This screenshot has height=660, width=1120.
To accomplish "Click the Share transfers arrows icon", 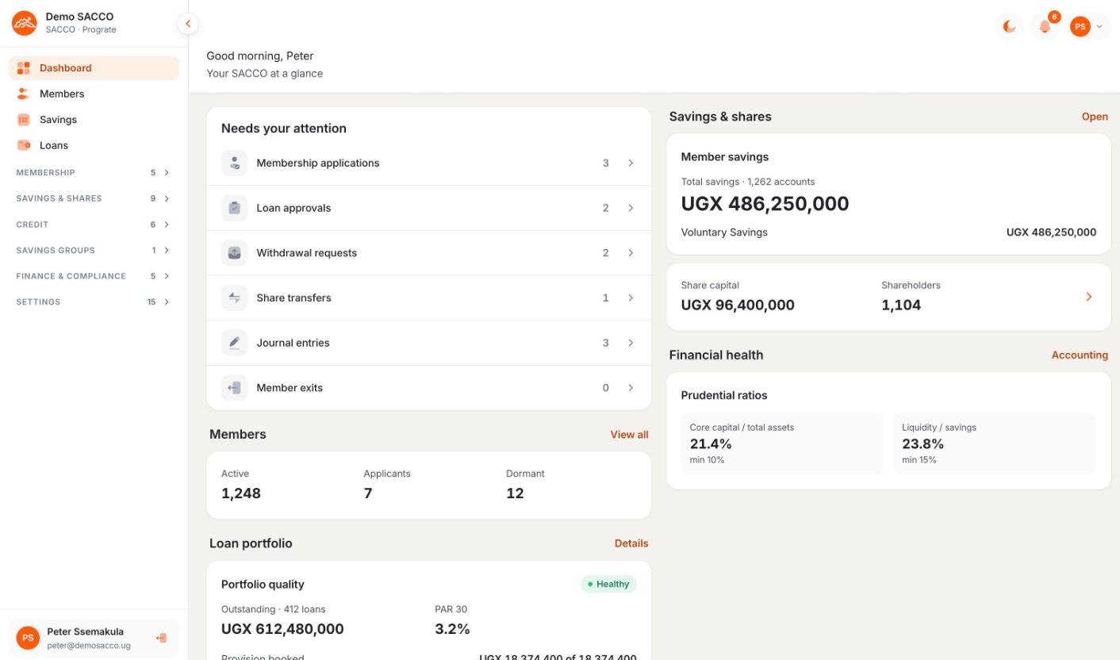I will tap(234, 297).
